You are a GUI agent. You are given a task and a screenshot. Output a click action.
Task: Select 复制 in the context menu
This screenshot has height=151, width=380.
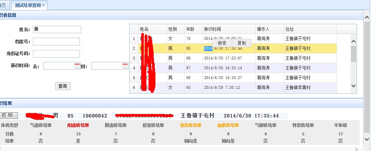coord(242,43)
